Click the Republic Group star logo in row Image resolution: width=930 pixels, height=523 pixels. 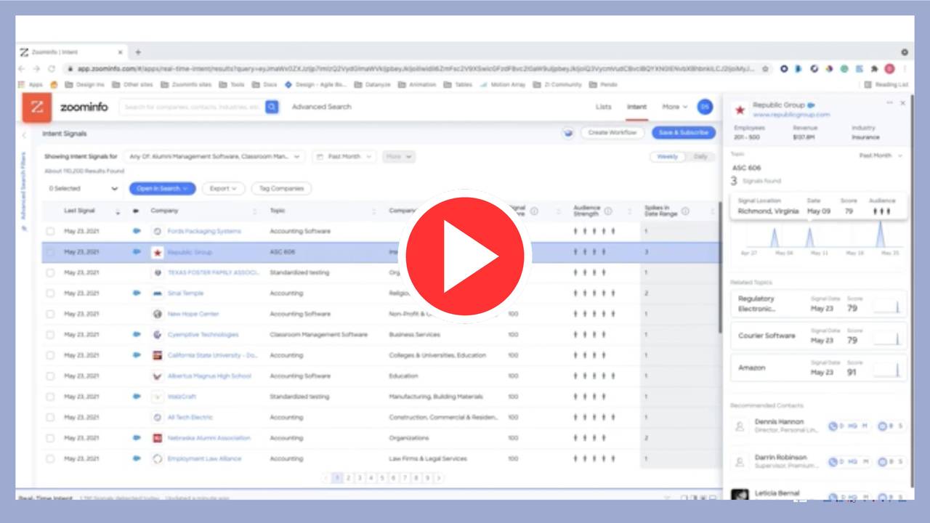pyautogui.click(x=157, y=252)
